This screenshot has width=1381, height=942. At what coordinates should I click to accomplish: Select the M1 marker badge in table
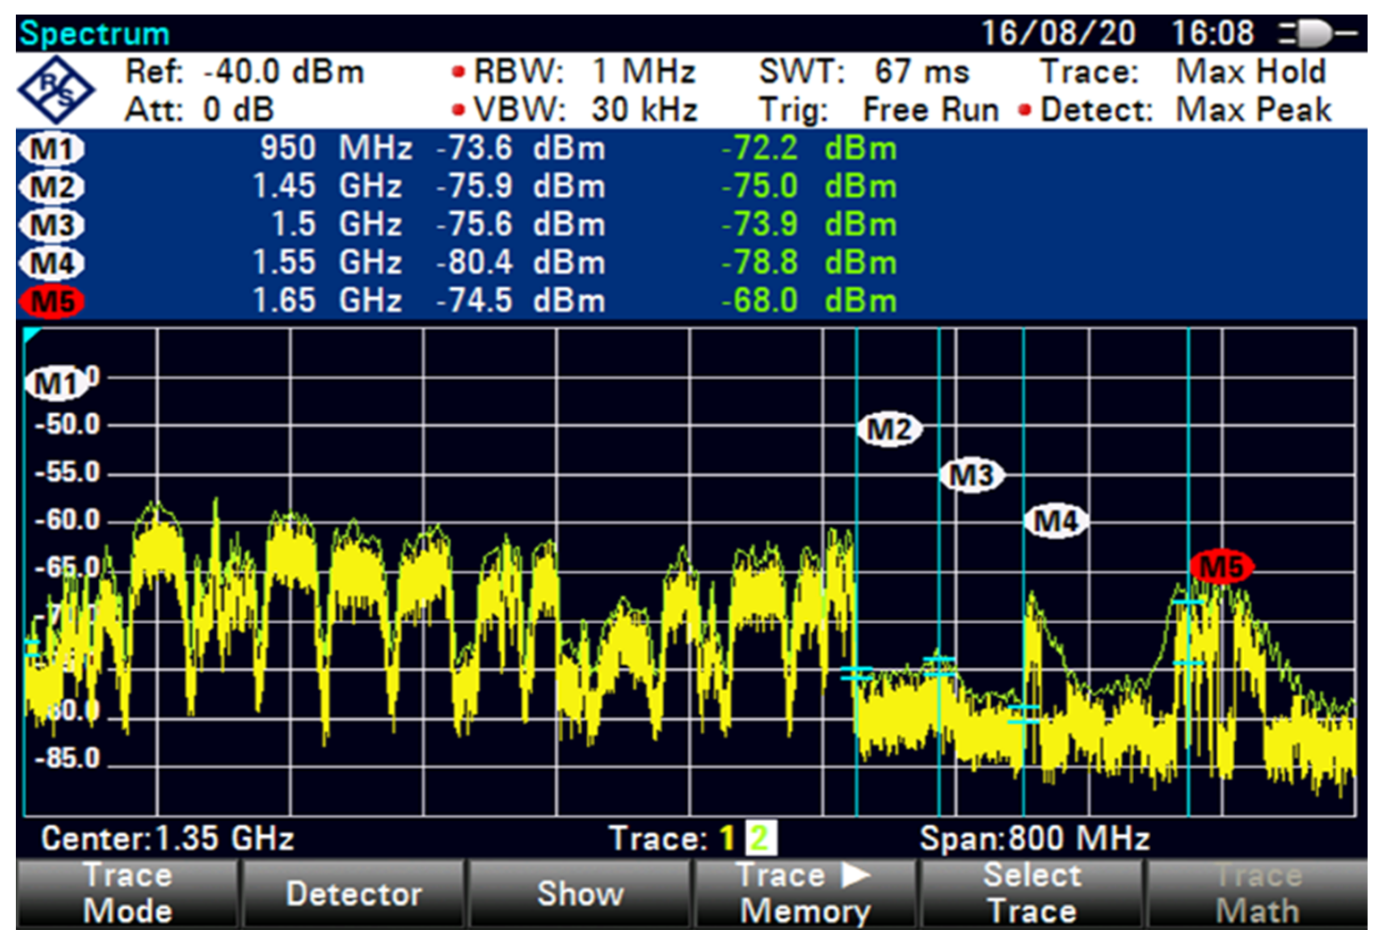coord(52,148)
